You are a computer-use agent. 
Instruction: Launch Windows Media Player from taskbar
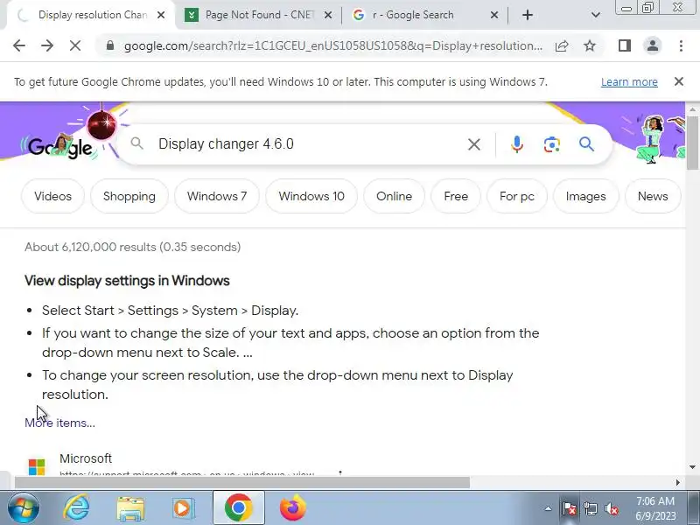coord(183,507)
